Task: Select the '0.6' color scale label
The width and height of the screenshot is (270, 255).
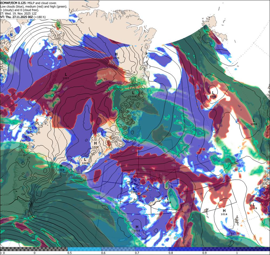Action: click(x=103, y=253)
